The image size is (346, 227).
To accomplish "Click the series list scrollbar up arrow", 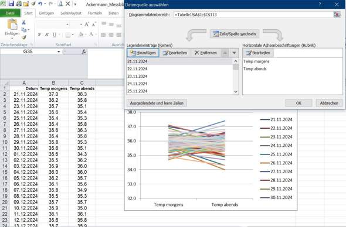I will (x=236, y=61).
